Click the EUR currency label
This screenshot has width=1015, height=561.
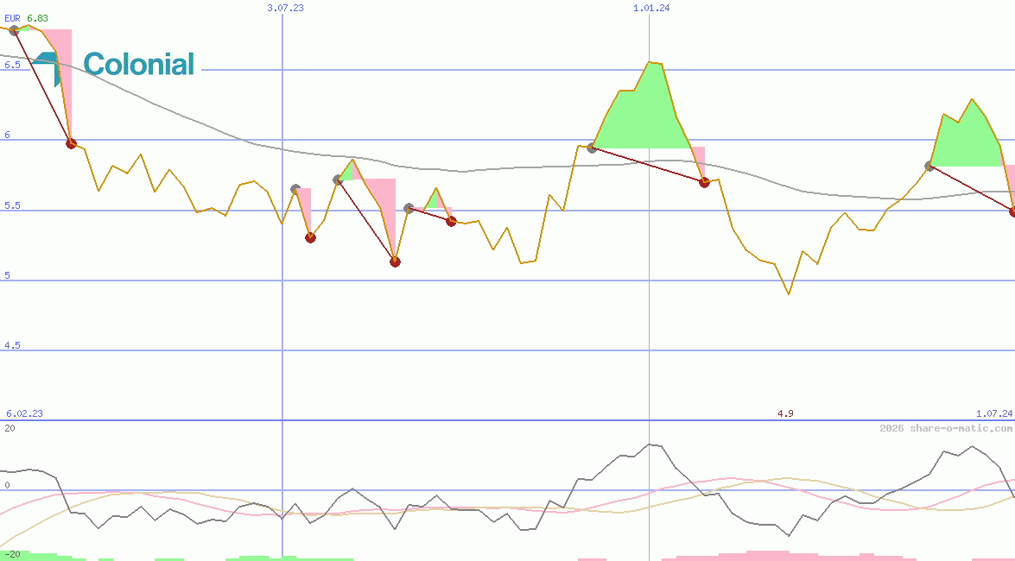click(13, 18)
